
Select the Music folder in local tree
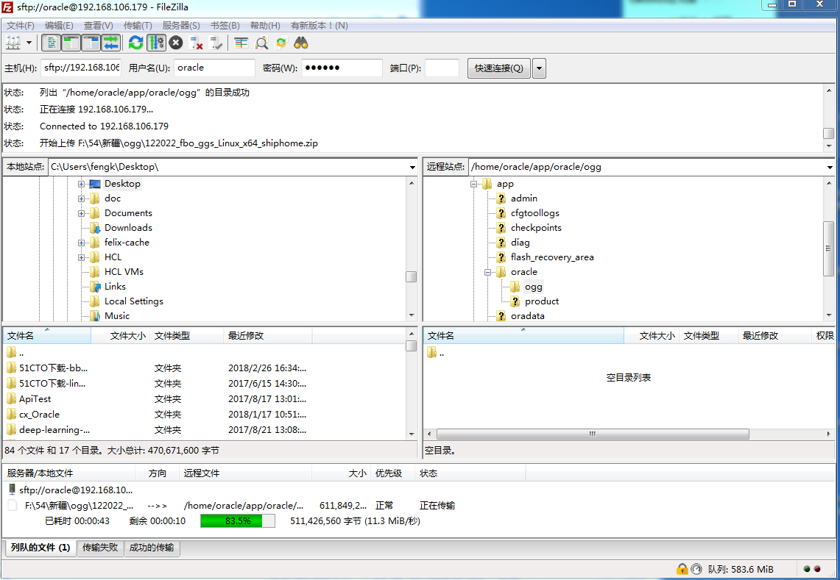[x=117, y=316]
